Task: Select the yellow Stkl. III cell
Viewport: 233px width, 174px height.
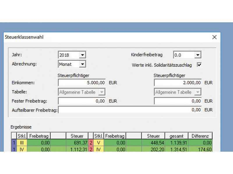Action: coord(22,142)
